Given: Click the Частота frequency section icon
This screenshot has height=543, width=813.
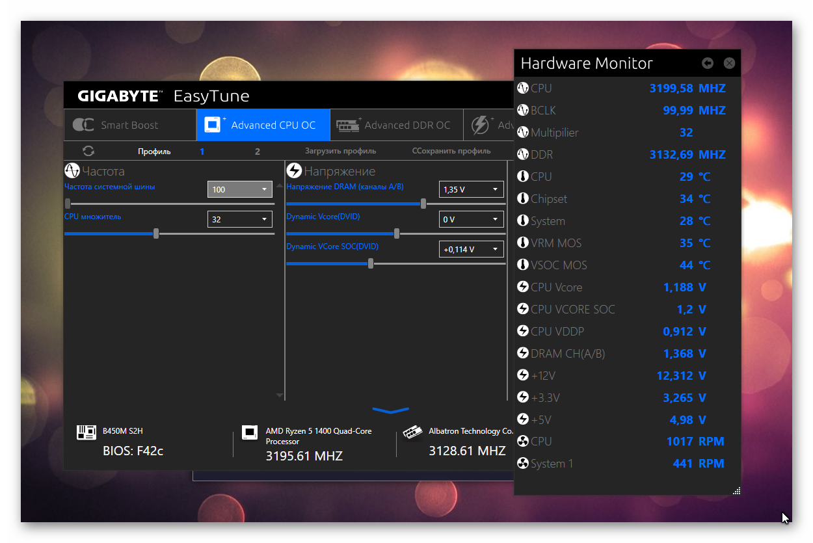Looking at the screenshot, I should [x=72, y=171].
